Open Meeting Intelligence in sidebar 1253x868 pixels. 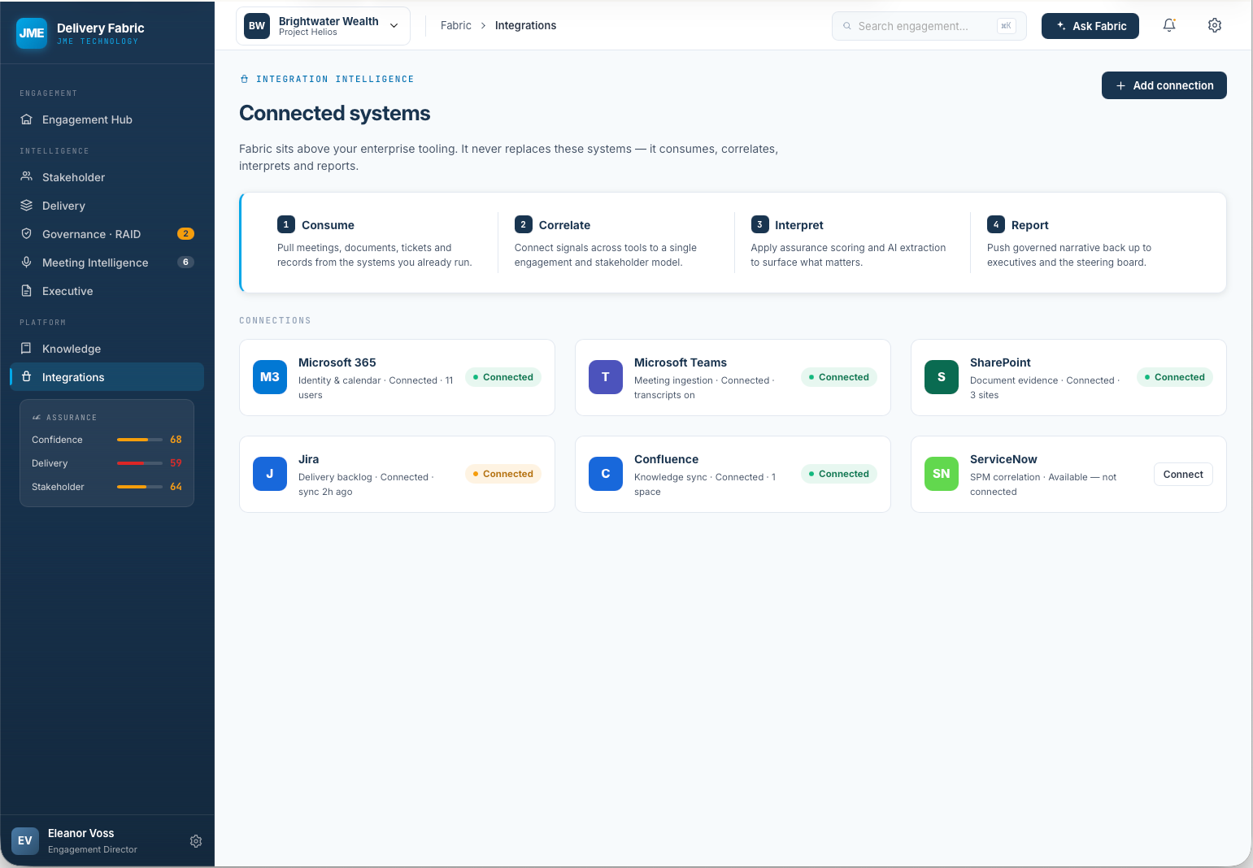point(107,263)
